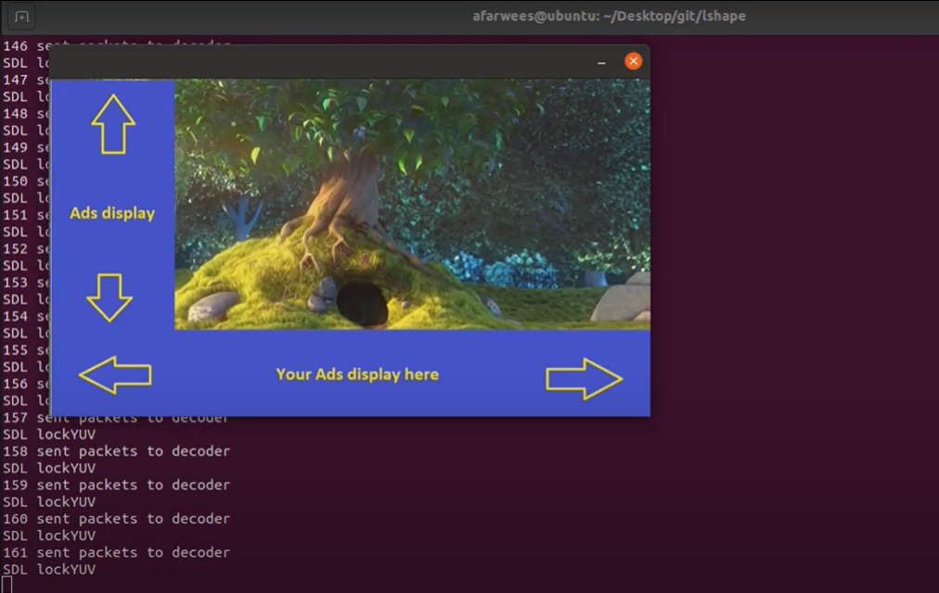Open new terminal tab icon in title bar
Image resolution: width=939 pixels, height=593 pixels.
point(21,17)
